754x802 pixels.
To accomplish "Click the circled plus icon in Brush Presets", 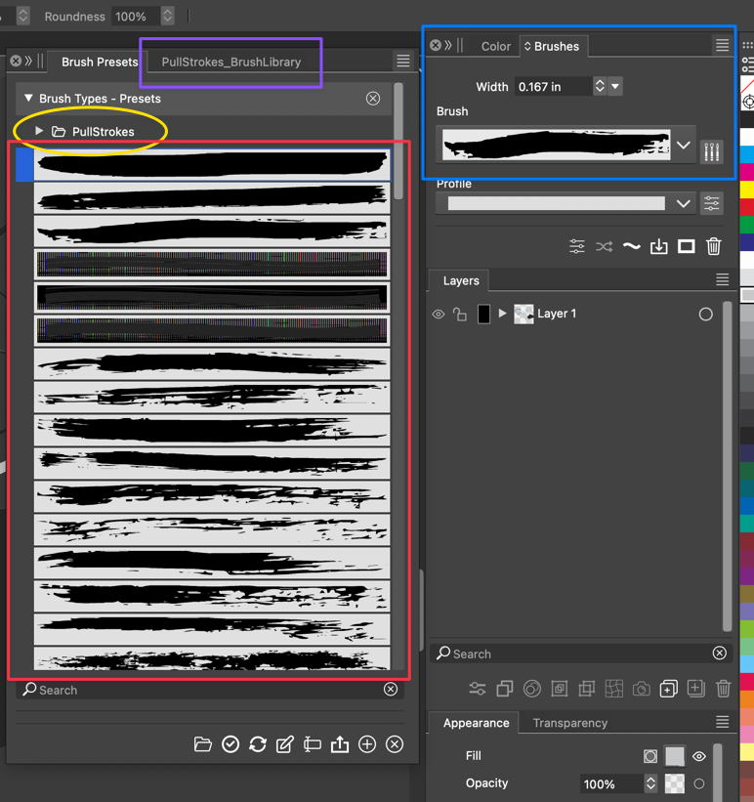I will click(x=367, y=744).
